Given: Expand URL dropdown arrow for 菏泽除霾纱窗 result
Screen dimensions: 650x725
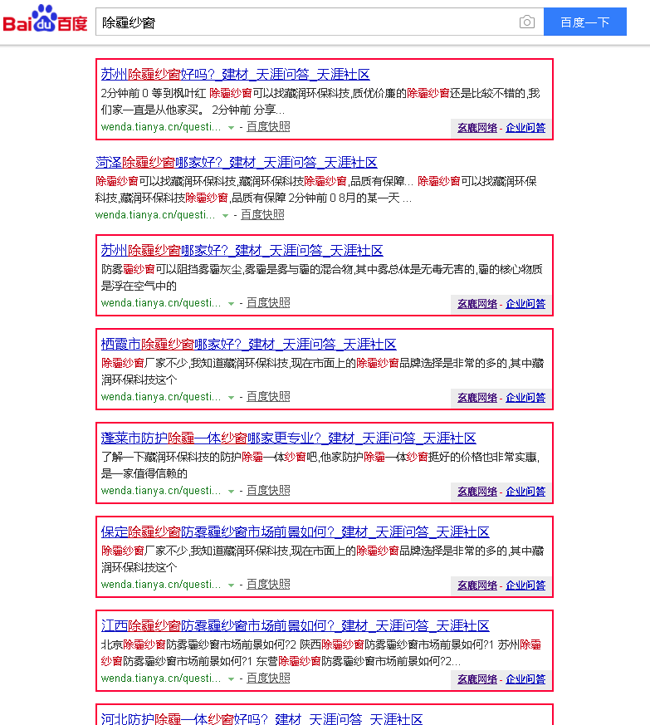Looking at the screenshot, I should click(225, 215).
